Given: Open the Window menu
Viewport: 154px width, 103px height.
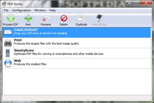Looking at the screenshot, I should [40, 10].
